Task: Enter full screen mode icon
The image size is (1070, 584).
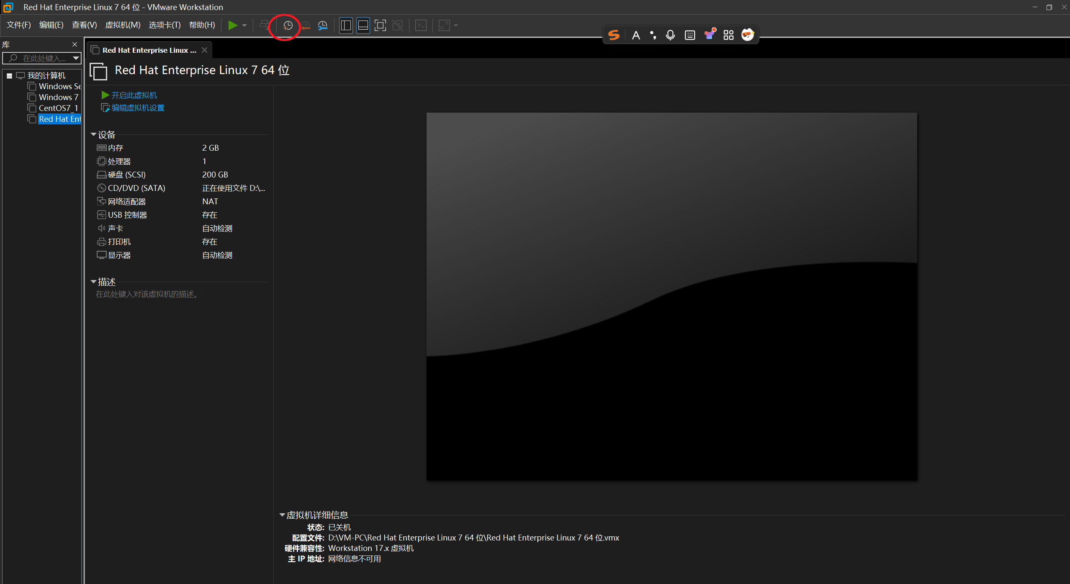Action: (x=380, y=26)
